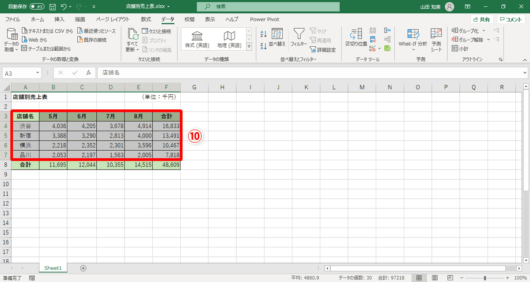This screenshot has height=282, width=530.
Task: Click the horizontal scrollbar
Action: pyautogui.click(x=418, y=268)
